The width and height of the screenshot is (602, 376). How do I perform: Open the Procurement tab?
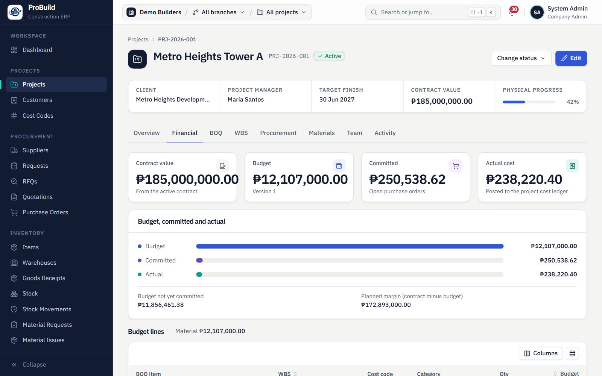pyautogui.click(x=278, y=133)
